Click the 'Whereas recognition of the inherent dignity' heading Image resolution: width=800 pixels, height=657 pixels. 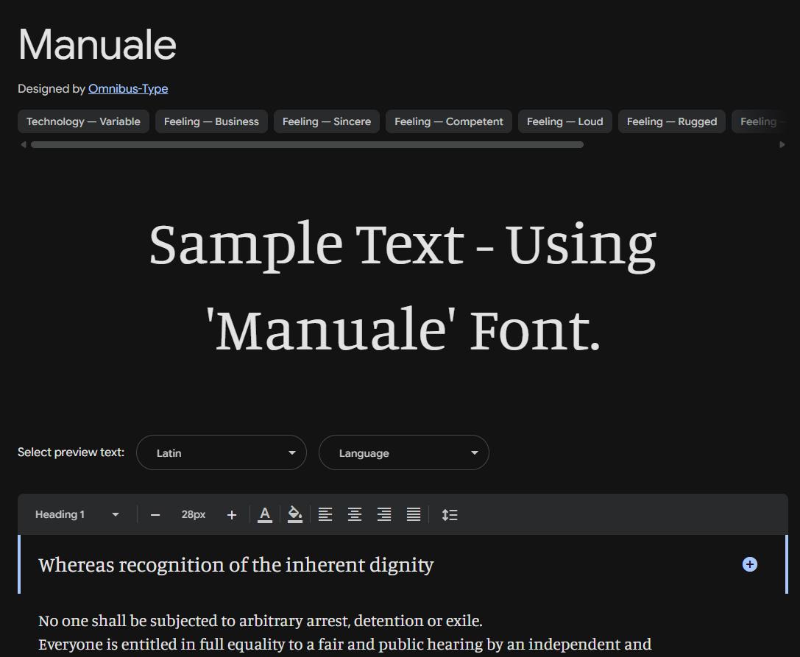pyautogui.click(x=236, y=565)
